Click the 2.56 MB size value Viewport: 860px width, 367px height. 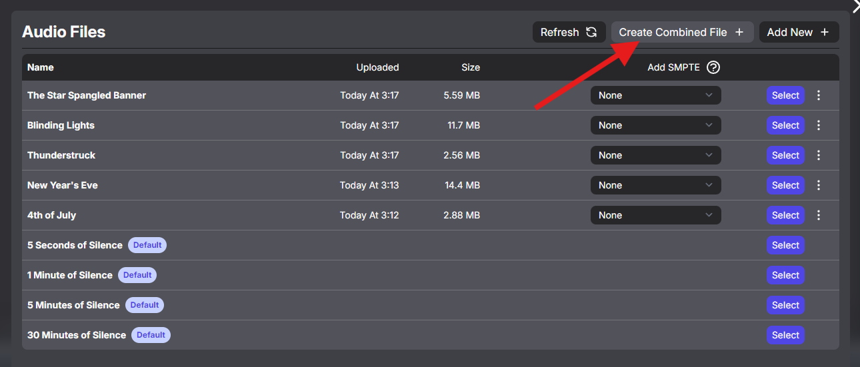(461, 155)
